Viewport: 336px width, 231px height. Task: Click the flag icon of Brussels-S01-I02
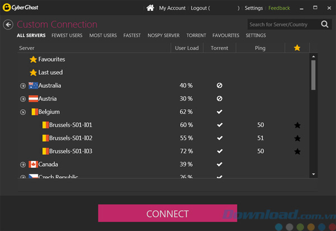45,138
